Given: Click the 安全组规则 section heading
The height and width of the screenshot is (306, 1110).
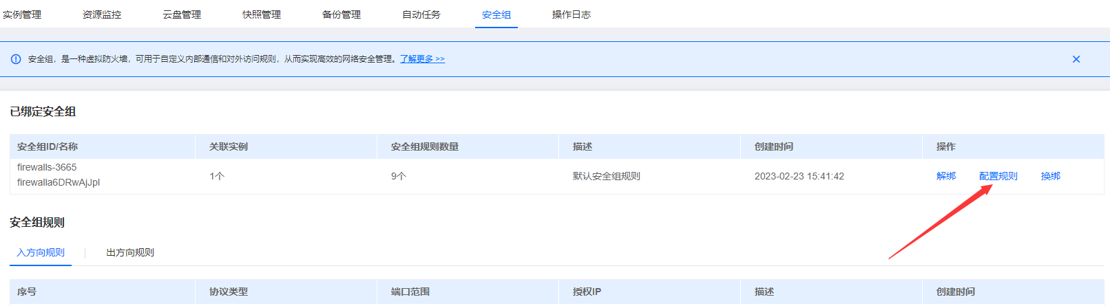Looking at the screenshot, I should (37, 222).
